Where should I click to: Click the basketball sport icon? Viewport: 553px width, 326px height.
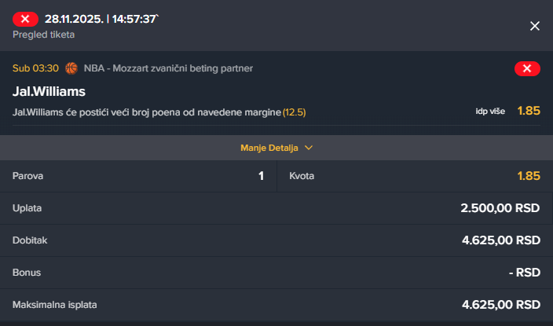pos(72,68)
